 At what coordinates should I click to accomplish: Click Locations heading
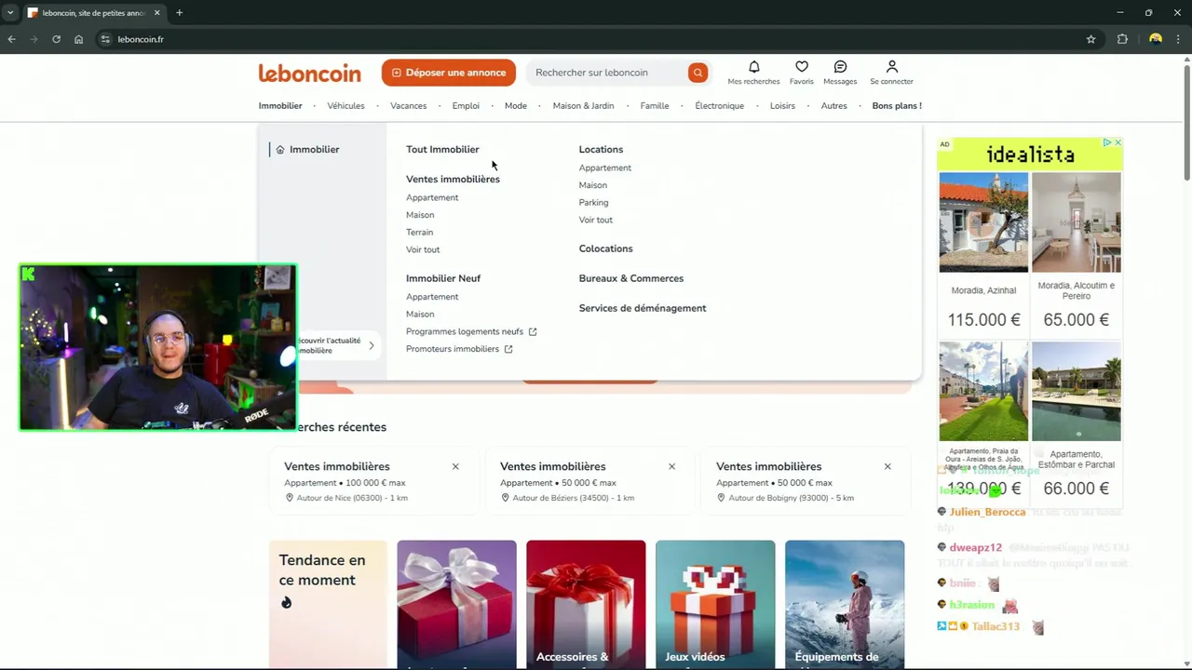pyautogui.click(x=601, y=149)
